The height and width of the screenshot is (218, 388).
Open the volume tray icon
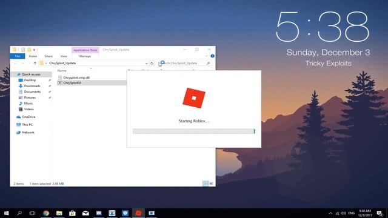coord(344,213)
